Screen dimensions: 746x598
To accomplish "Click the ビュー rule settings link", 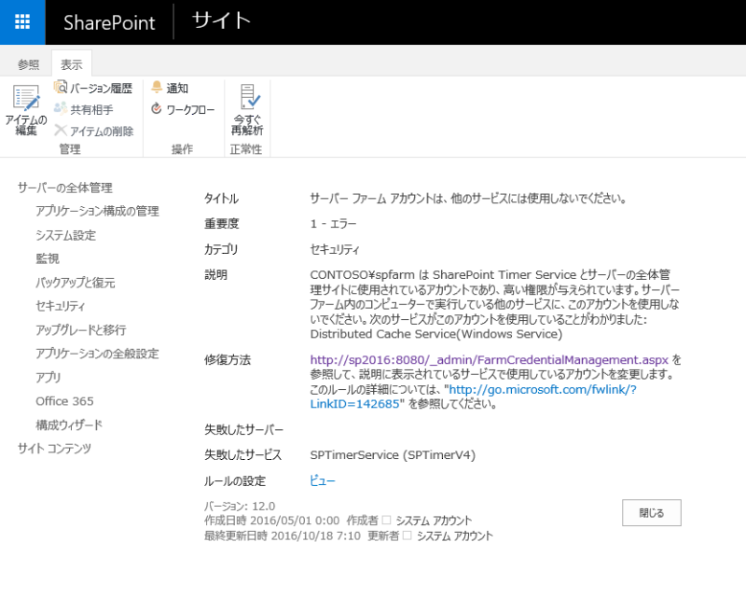I will click(323, 480).
